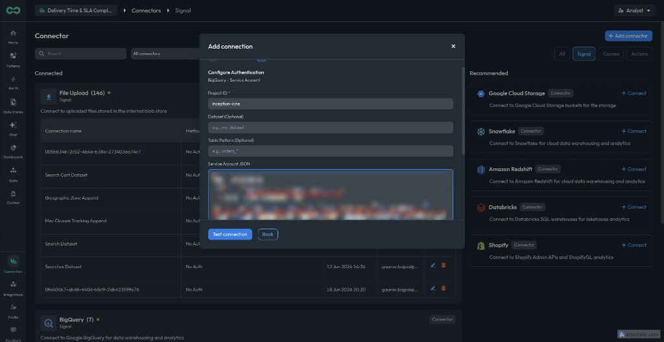This screenshot has height=342, width=664.
Task: Click the BigQuery (7) heading
Action: 77,319
